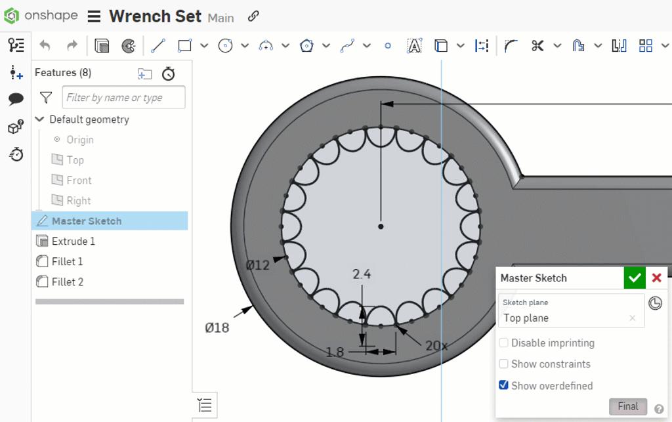Screen dimensions: 672x422
Task: Open the Main version menu
Action: 220,18
